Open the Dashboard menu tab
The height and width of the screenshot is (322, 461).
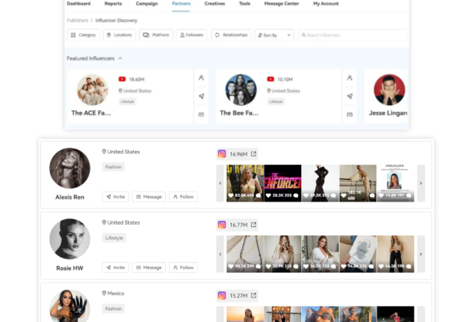pyautogui.click(x=78, y=4)
